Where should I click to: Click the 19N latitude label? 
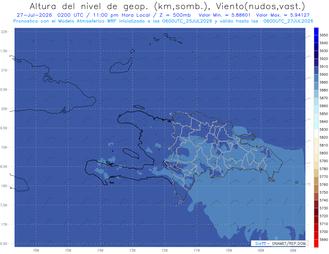(4, 147)
